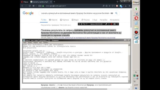The width and height of the screenshot is (160, 90).
Task: Open Google search Настройки
Action: click(x=103, y=20)
